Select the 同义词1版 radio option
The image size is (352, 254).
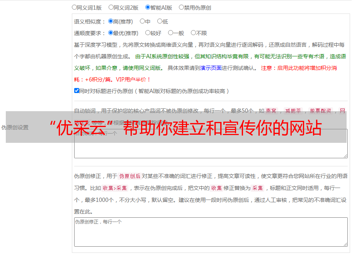(x=74, y=7)
